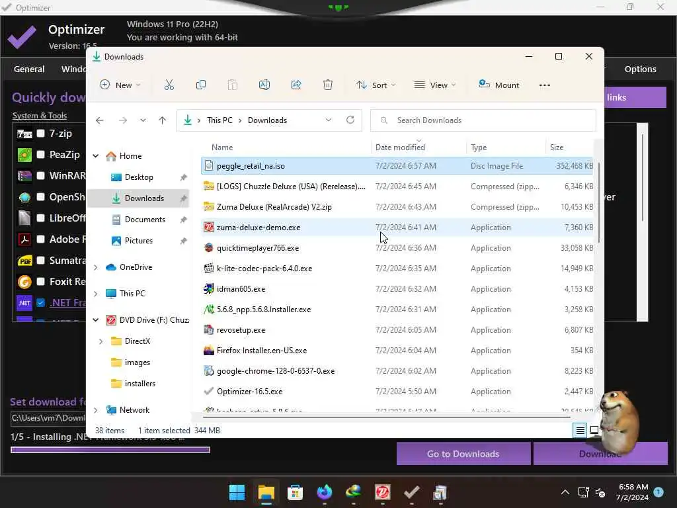Click the Go to Downloads button
The height and width of the screenshot is (508, 677).
[x=463, y=454]
